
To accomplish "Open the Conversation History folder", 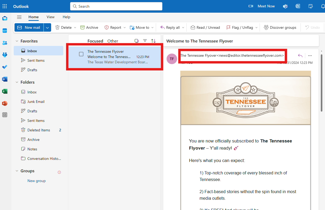I will tap(38, 159).
